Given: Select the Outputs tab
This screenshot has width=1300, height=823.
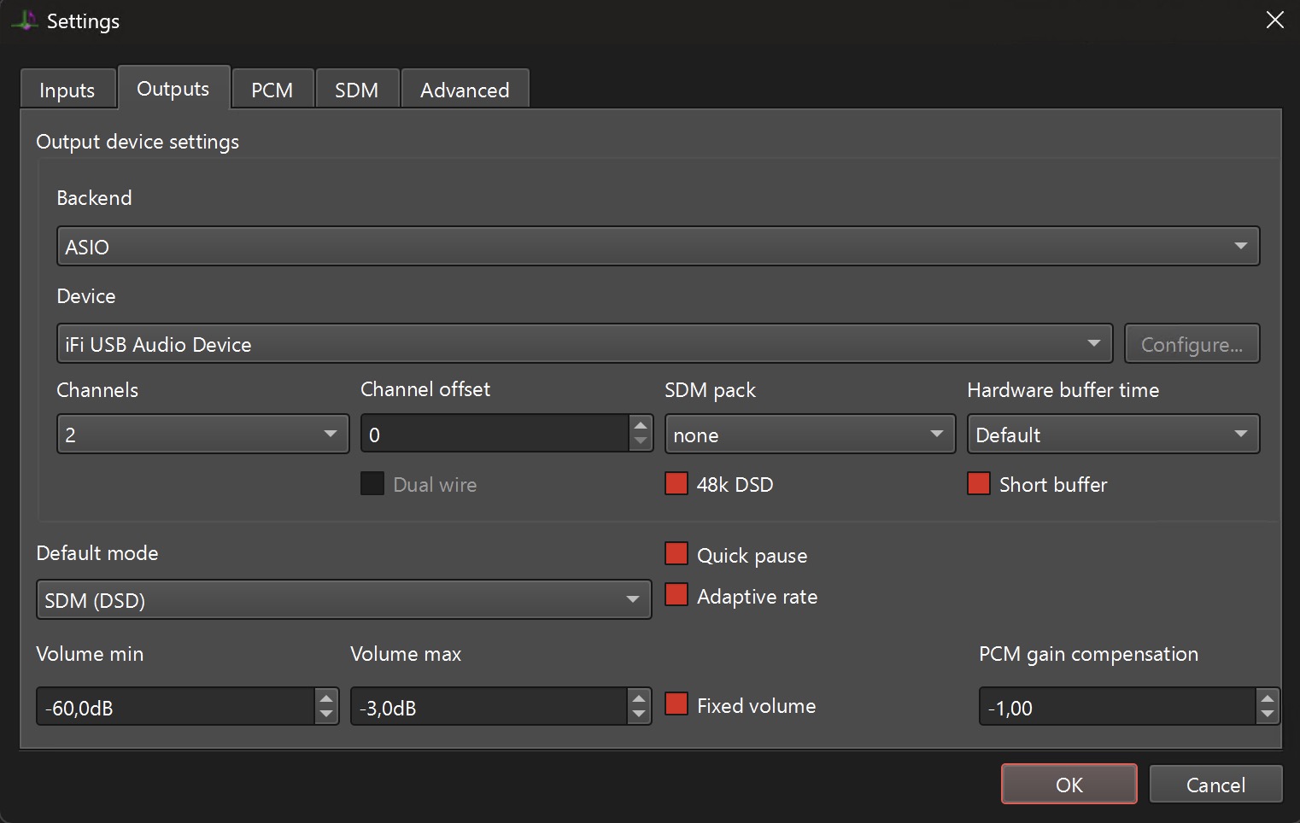Looking at the screenshot, I should pos(173,88).
